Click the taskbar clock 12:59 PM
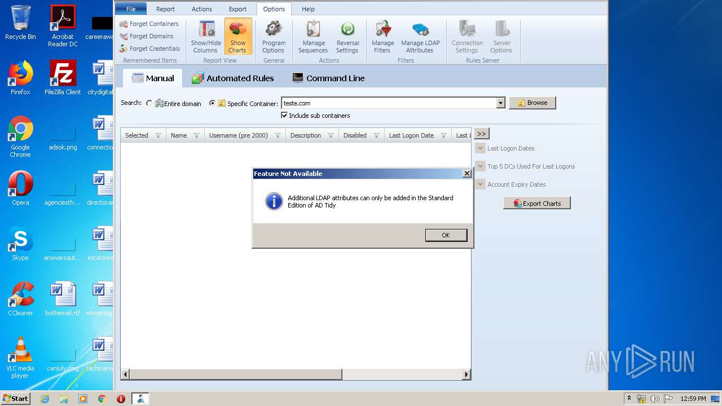Screen dimensions: 722x406 [693, 399]
